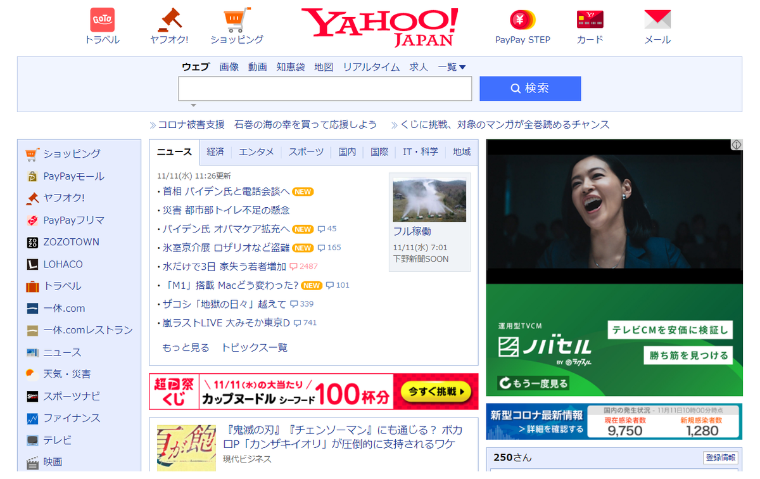Click the トピックス一覧 link
This screenshot has width=760, height=479.
(x=254, y=347)
